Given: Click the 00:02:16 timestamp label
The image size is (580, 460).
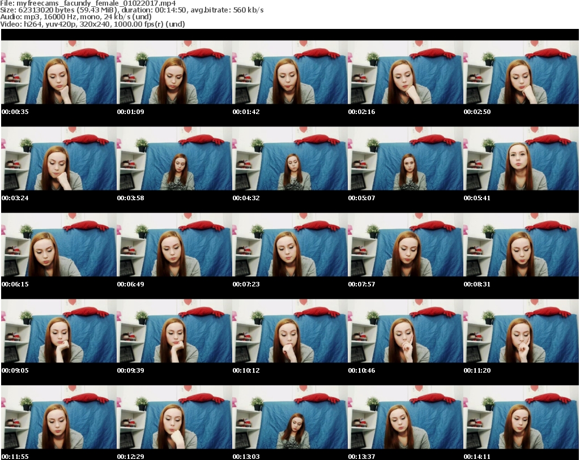Looking at the screenshot, I should [x=361, y=112].
